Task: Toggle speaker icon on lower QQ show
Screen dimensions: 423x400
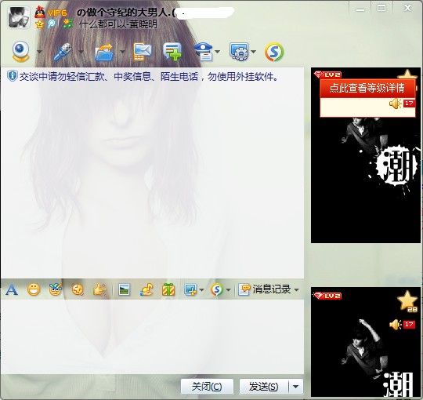Action: click(x=396, y=325)
